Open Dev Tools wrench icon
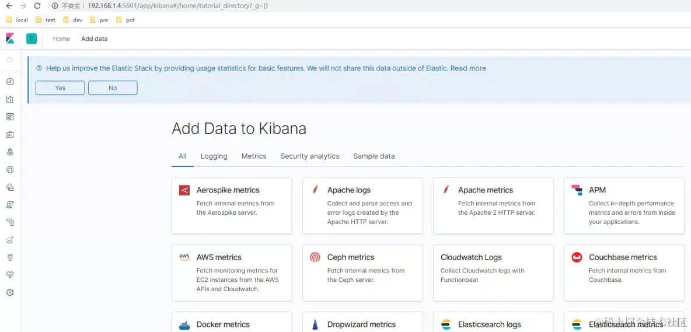 [x=10, y=257]
